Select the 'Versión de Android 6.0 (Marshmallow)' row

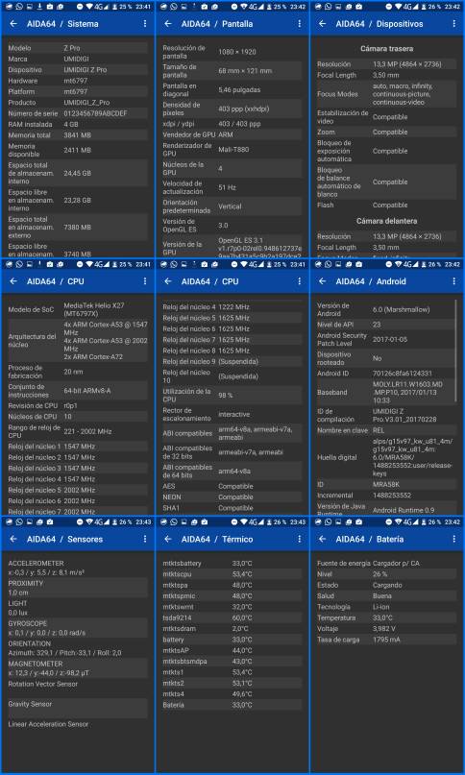[x=385, y=309]
